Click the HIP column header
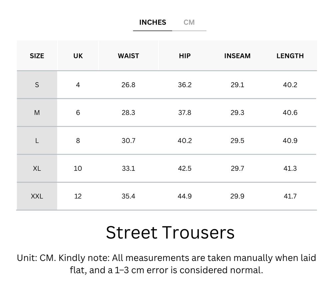The width and height of the screenshot is (333, 284). (184, 56)
